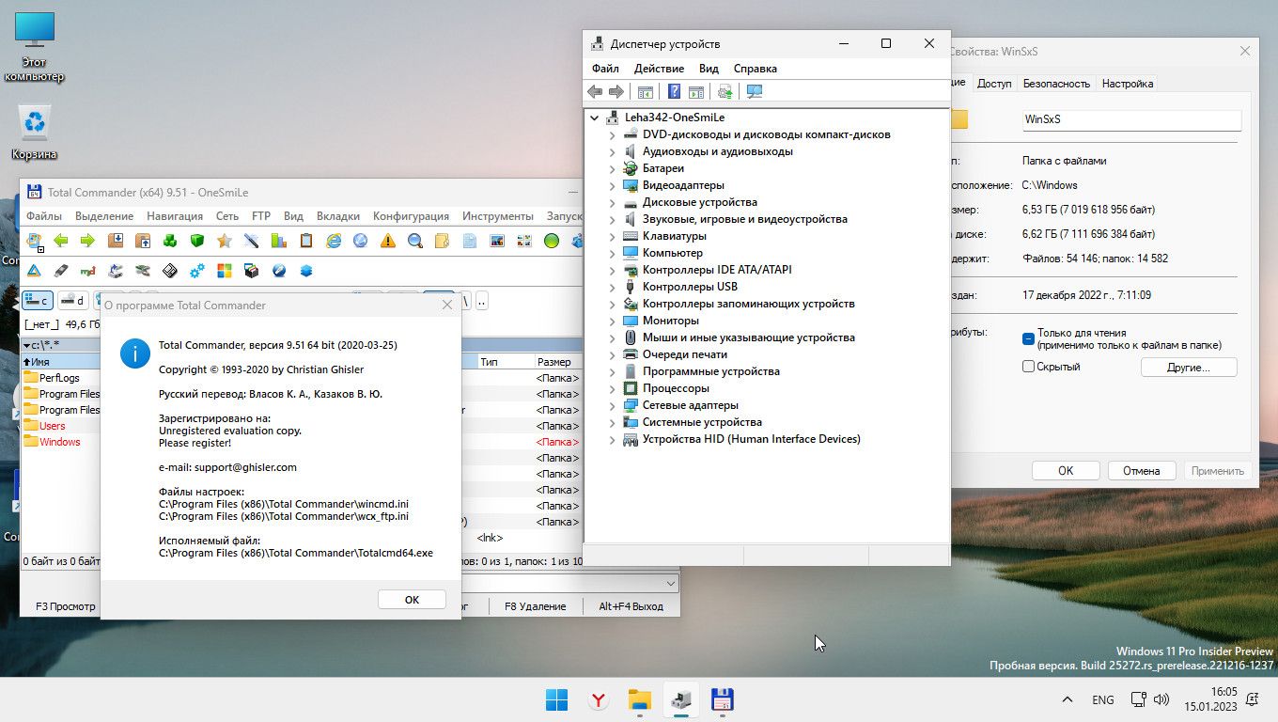Enable the 'Скрытый' checkbox

coord(1028,367)
